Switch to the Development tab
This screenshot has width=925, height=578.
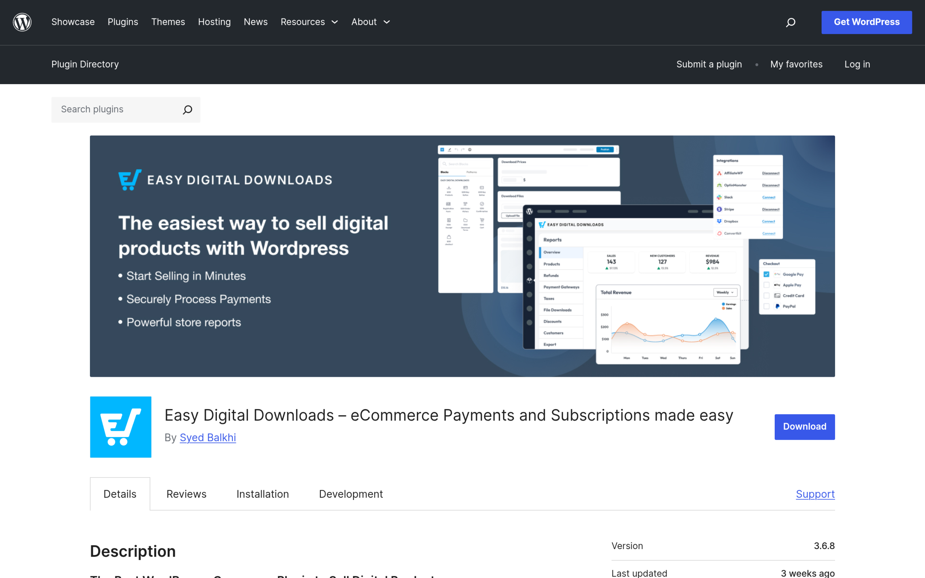click(x=351, y=494)
